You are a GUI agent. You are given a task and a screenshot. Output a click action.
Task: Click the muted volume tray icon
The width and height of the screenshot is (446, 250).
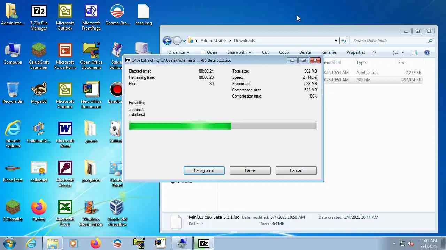411,244
